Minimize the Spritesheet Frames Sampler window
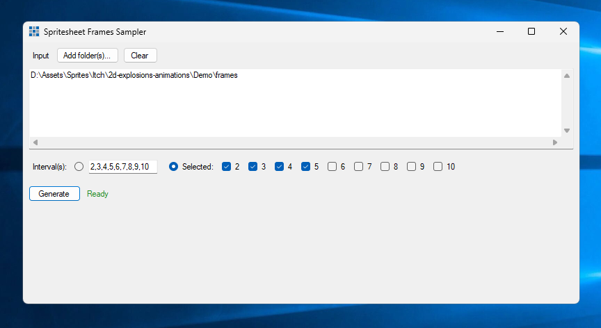 tap(500, 31)
